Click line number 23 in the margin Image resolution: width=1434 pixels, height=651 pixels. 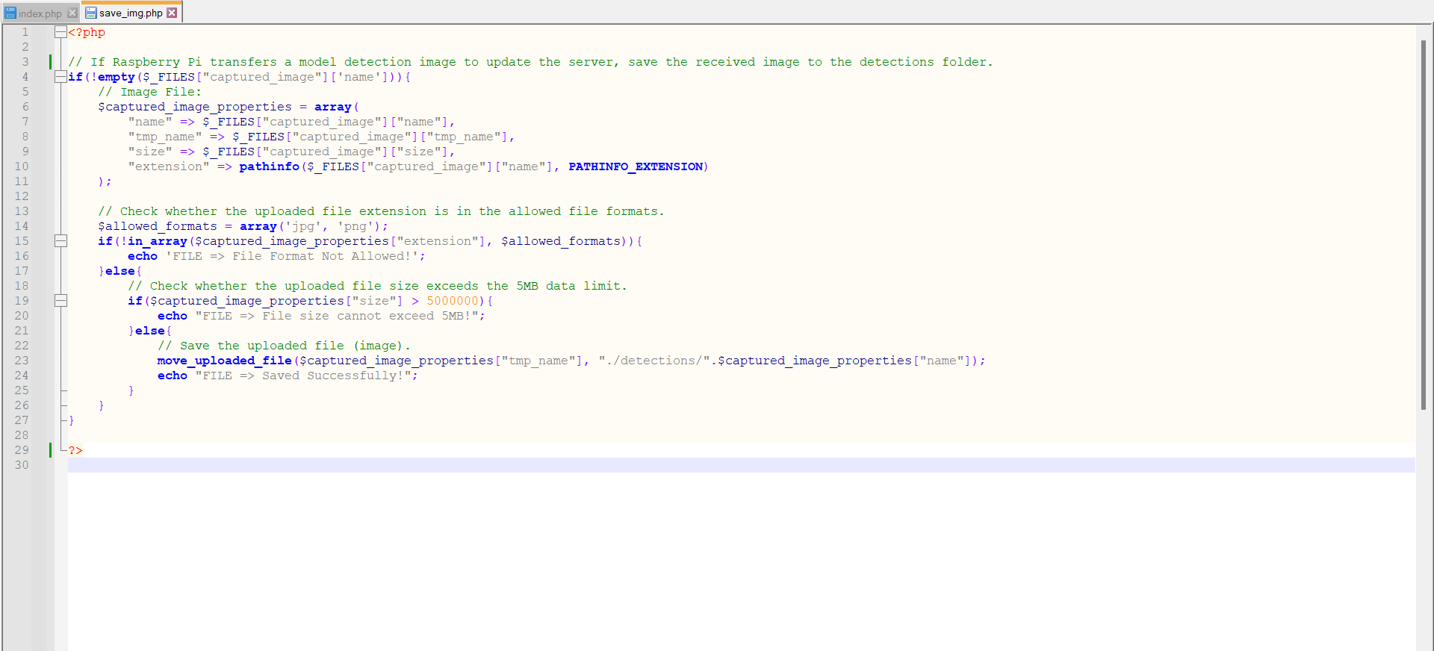tap(22, 361)
